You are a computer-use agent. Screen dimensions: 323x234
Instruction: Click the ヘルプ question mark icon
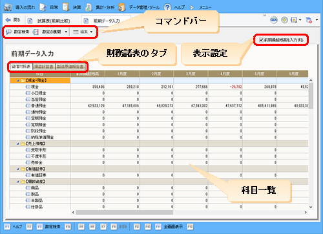click(167, 7)
